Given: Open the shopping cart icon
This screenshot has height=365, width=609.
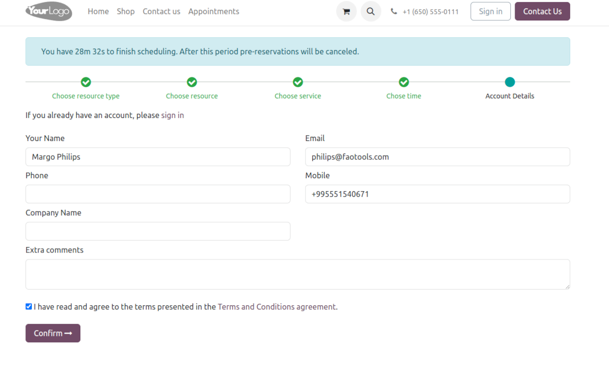Looking at the screenshot, I should 346,11.
